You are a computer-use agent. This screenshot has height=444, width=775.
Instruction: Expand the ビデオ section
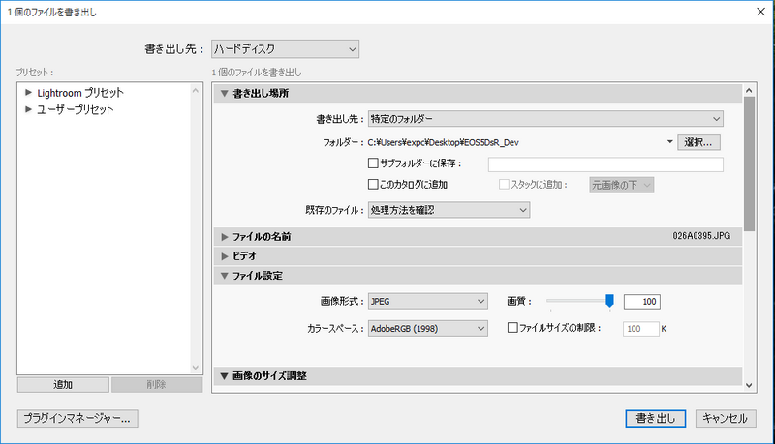[225, 256]
